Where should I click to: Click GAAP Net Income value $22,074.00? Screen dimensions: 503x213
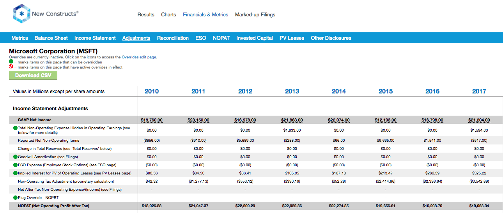coord(339,120)
